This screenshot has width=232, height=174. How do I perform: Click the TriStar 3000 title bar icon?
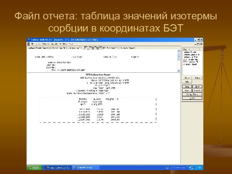29,40
